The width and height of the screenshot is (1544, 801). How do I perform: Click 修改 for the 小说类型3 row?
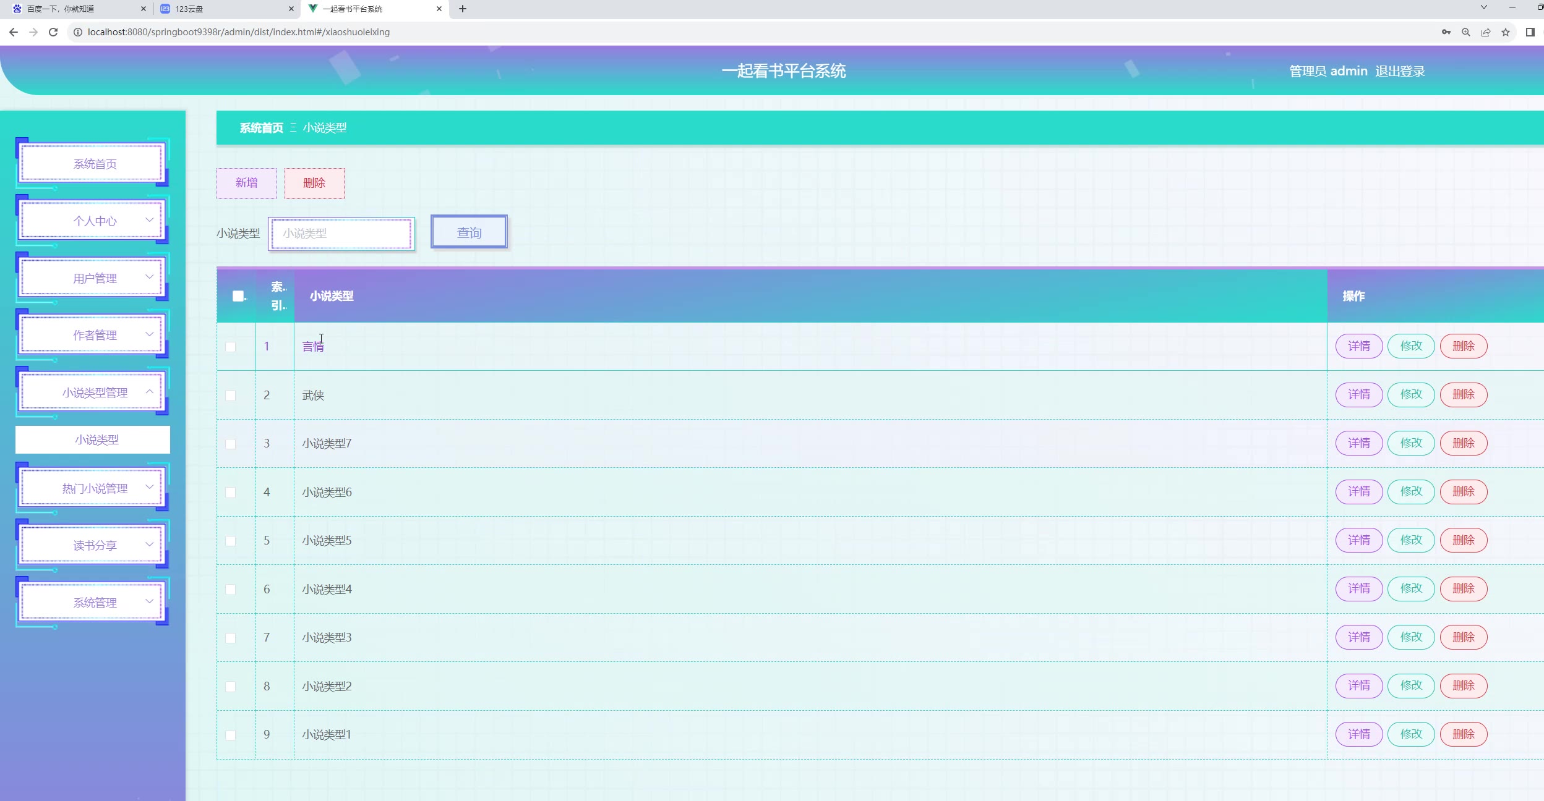tap(1411, 637)
